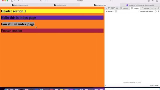Go back in Safari history
Viewport: 160px width, 90px height.
click(19, 1)
